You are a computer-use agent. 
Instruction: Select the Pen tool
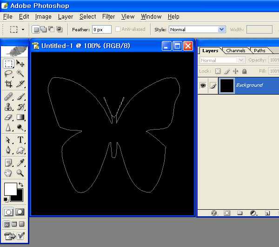coord(8,150)
